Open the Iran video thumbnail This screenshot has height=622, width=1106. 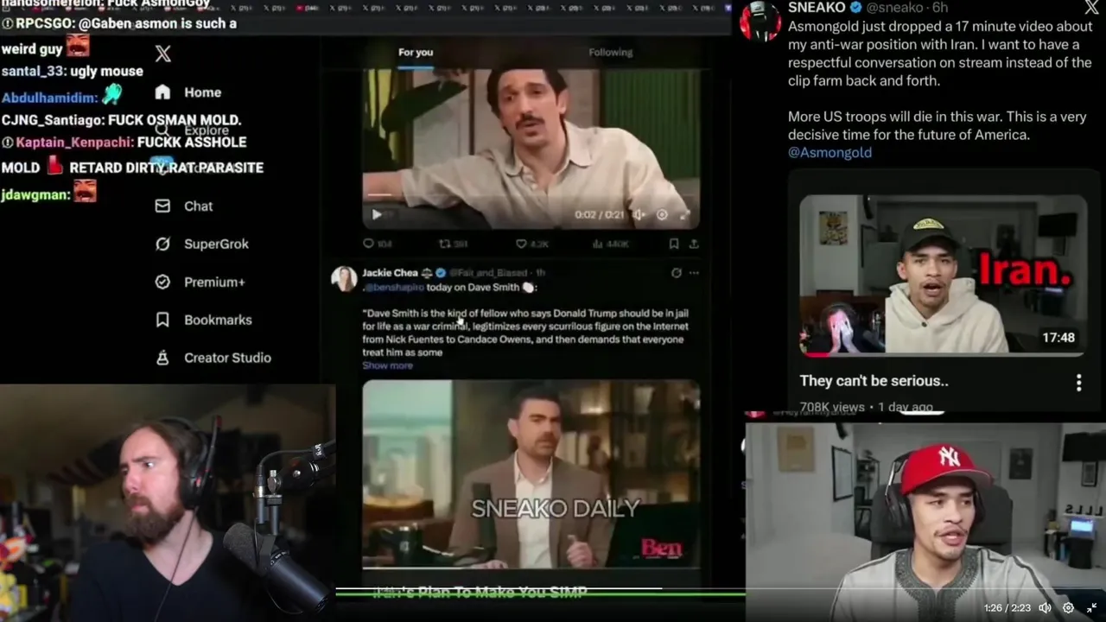943,275
